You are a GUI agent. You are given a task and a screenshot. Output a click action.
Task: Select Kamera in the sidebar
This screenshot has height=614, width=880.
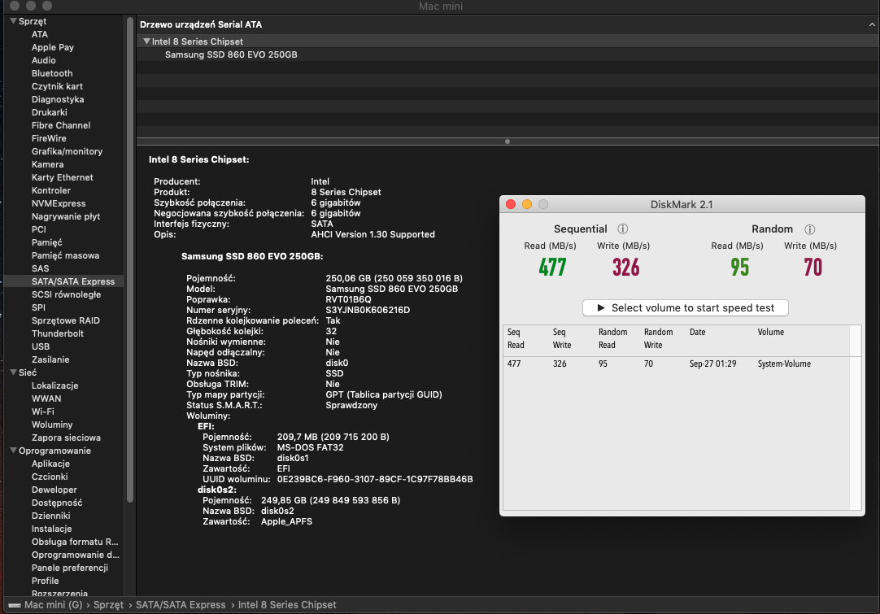48,164
